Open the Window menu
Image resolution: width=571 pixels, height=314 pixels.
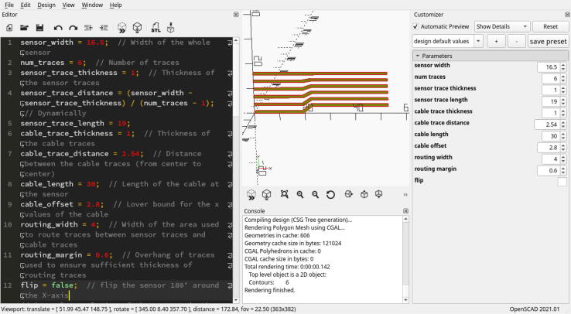pos(92,5)
